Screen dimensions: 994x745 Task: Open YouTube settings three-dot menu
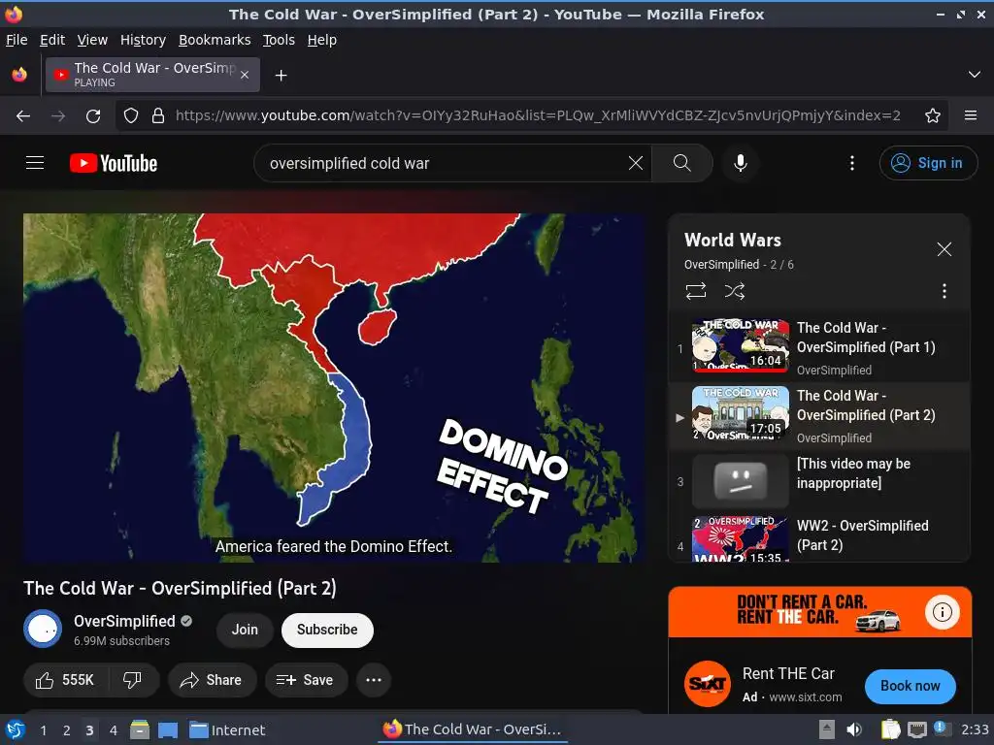point(852,163)
